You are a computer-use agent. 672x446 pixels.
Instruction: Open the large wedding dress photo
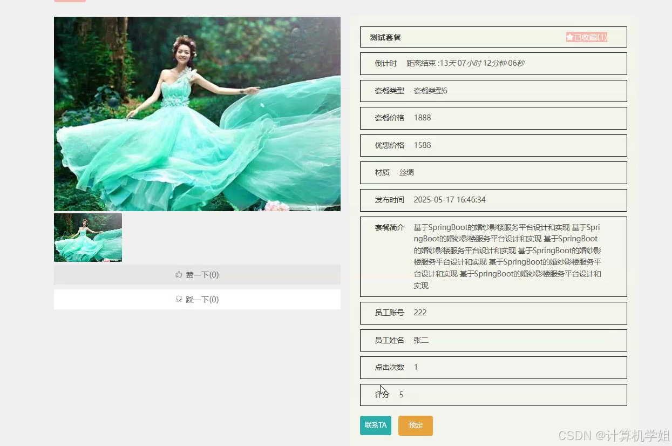[197, 114]
